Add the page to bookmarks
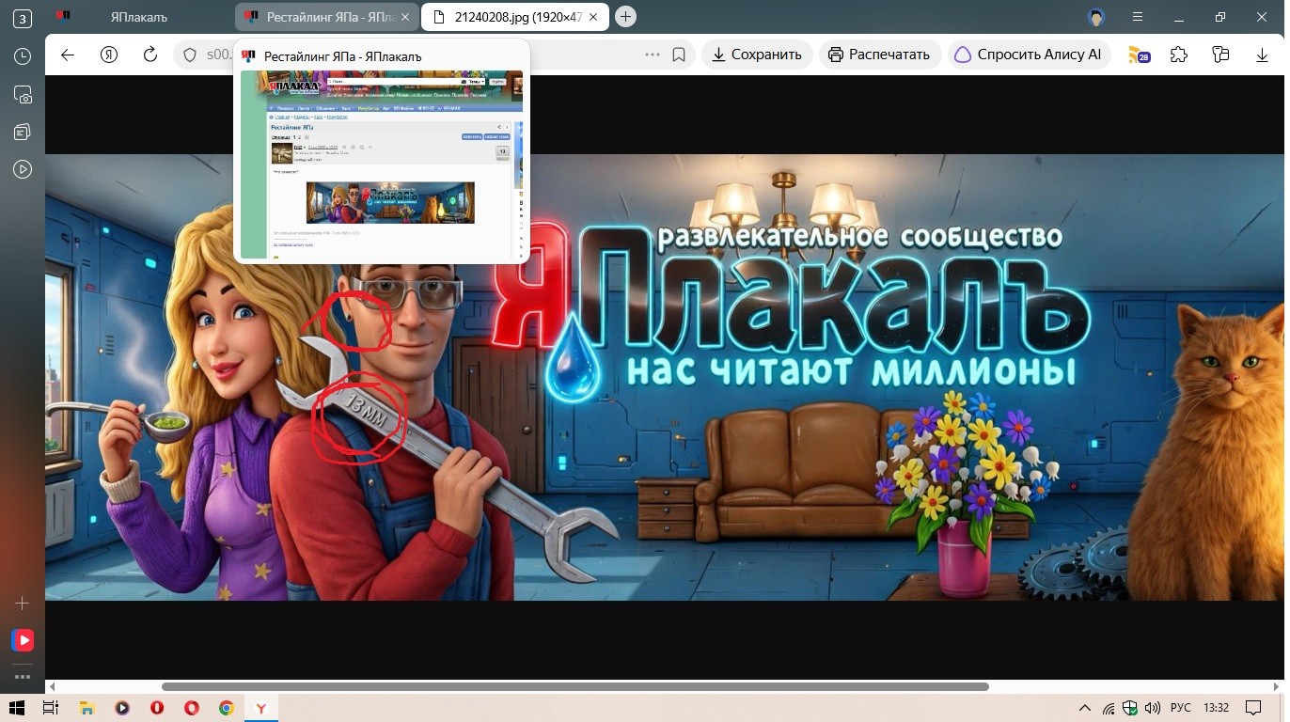1290x722 pixels. [679, 55]
